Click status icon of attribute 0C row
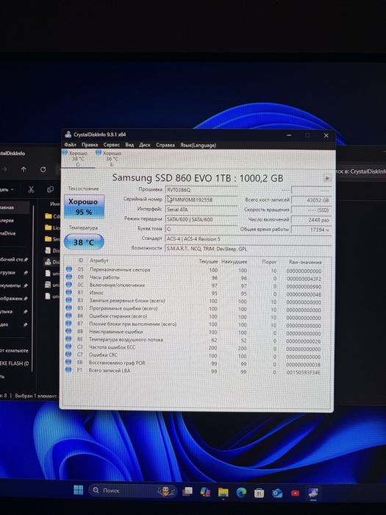This screenshot has width=386, height=515. click(68, 285)
